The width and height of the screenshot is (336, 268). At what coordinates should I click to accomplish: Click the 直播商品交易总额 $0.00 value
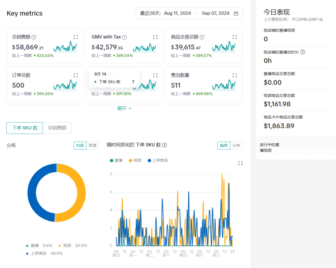point(273,82)
